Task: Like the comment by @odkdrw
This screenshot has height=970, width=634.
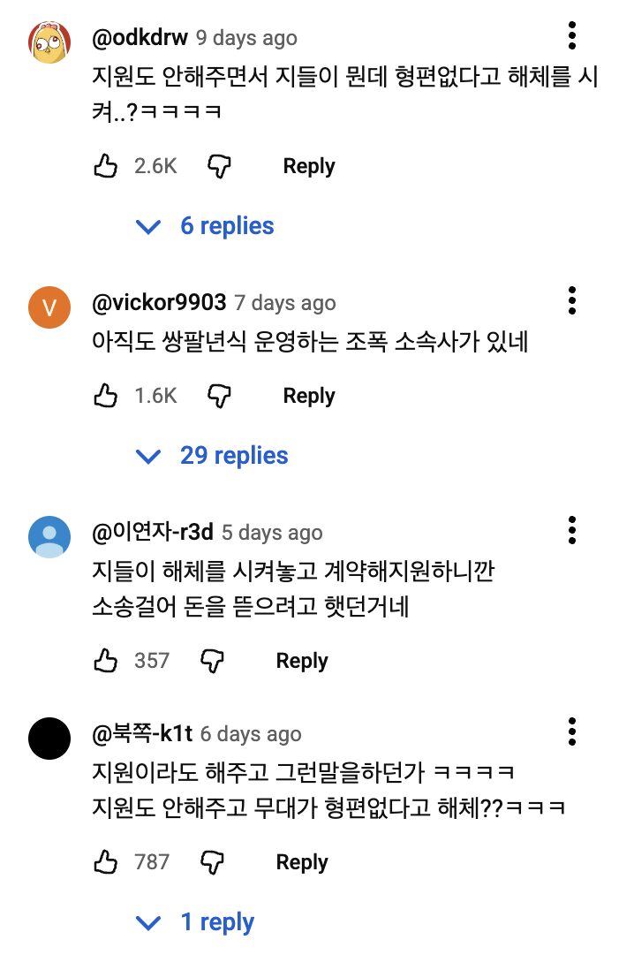Action: coord(105,166)
